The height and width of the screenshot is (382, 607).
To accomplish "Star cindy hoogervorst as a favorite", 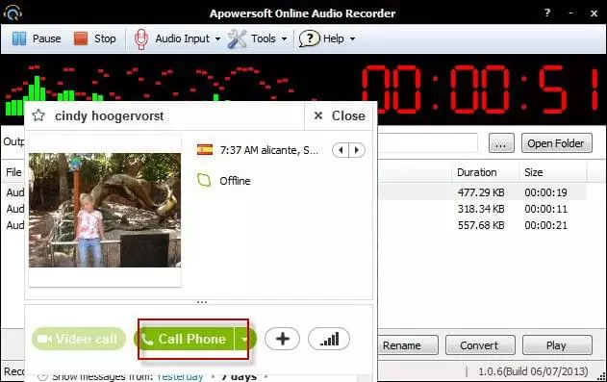I will [x=38, y=115].
